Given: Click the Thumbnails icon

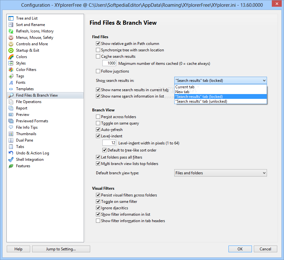Looking at the screenshot, I should 11,134.
